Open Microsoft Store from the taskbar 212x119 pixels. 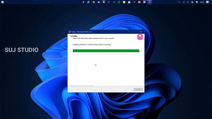[x=129, y=2]
